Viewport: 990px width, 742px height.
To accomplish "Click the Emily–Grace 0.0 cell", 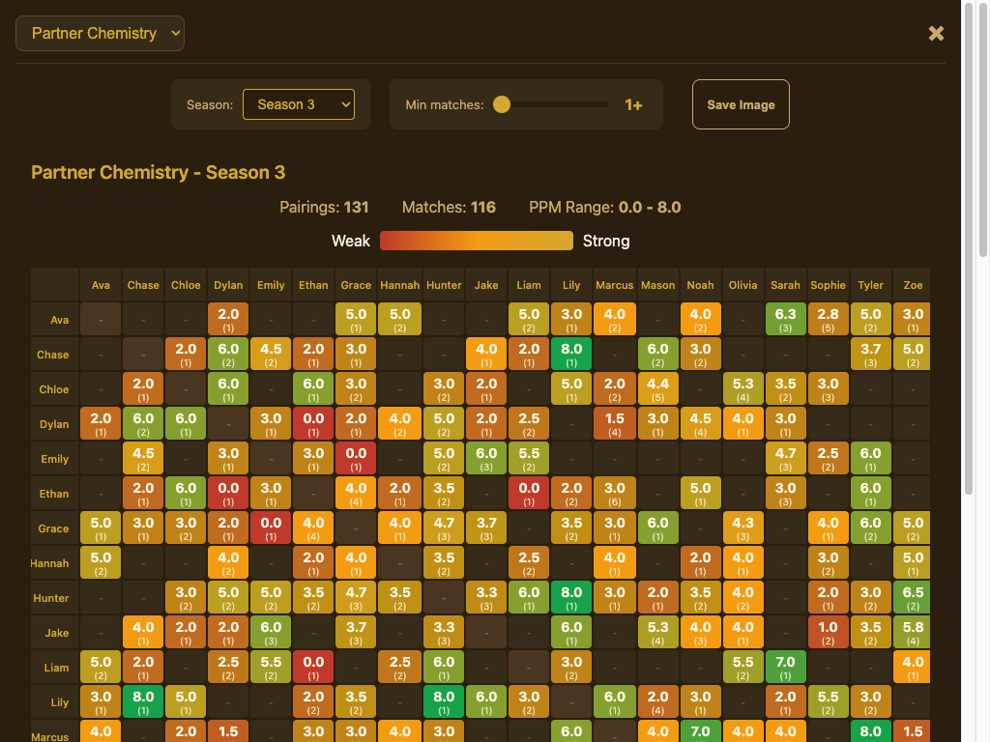I will [356, 459].
